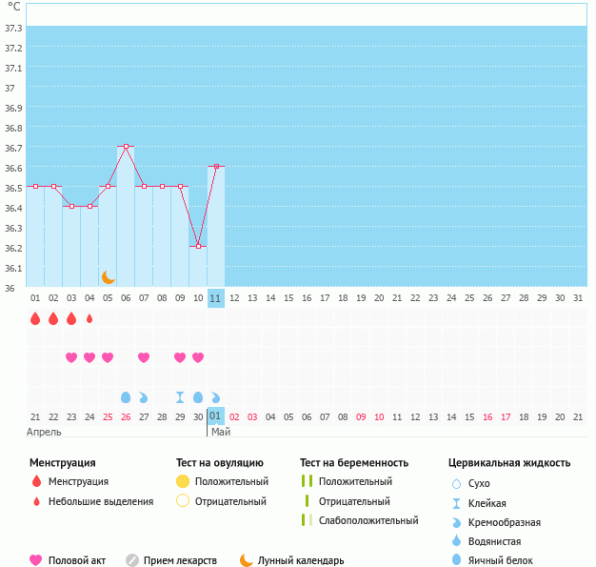The height and width of the screenshot is (567, 596).
Task: Click the orange moon icon on day 05
Action: click(109, 276)
